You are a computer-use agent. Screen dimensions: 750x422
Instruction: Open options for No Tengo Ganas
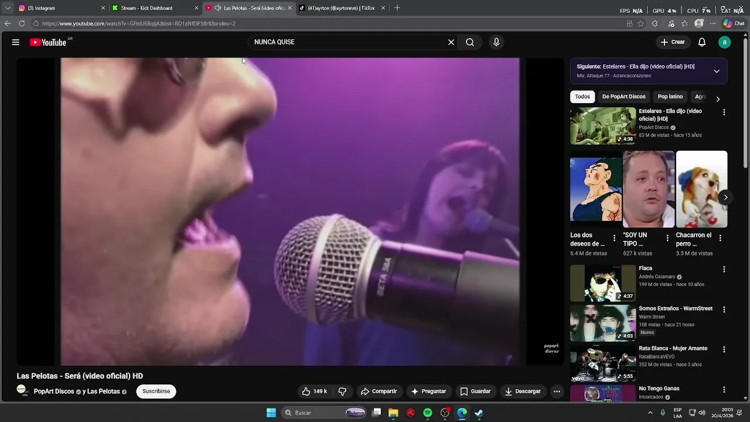tap(724, 390)
